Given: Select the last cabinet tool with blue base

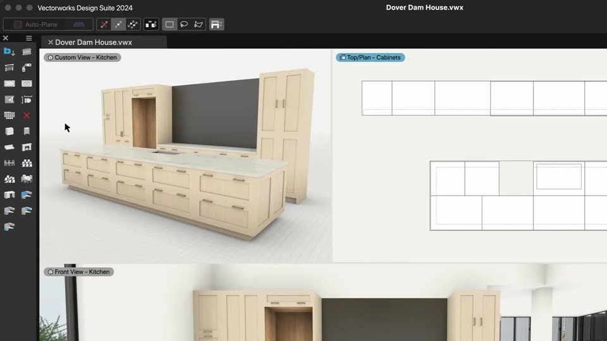Looking at the screenshot, I should [x=9, y=227].
